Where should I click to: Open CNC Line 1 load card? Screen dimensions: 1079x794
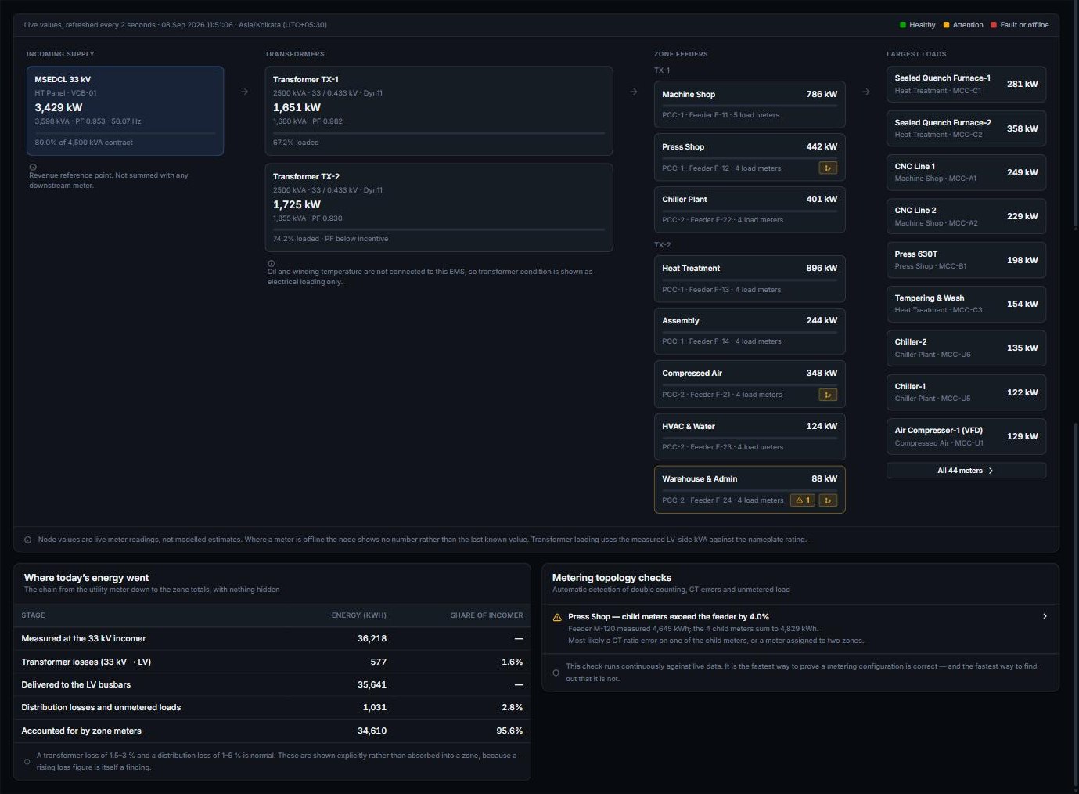966,172
